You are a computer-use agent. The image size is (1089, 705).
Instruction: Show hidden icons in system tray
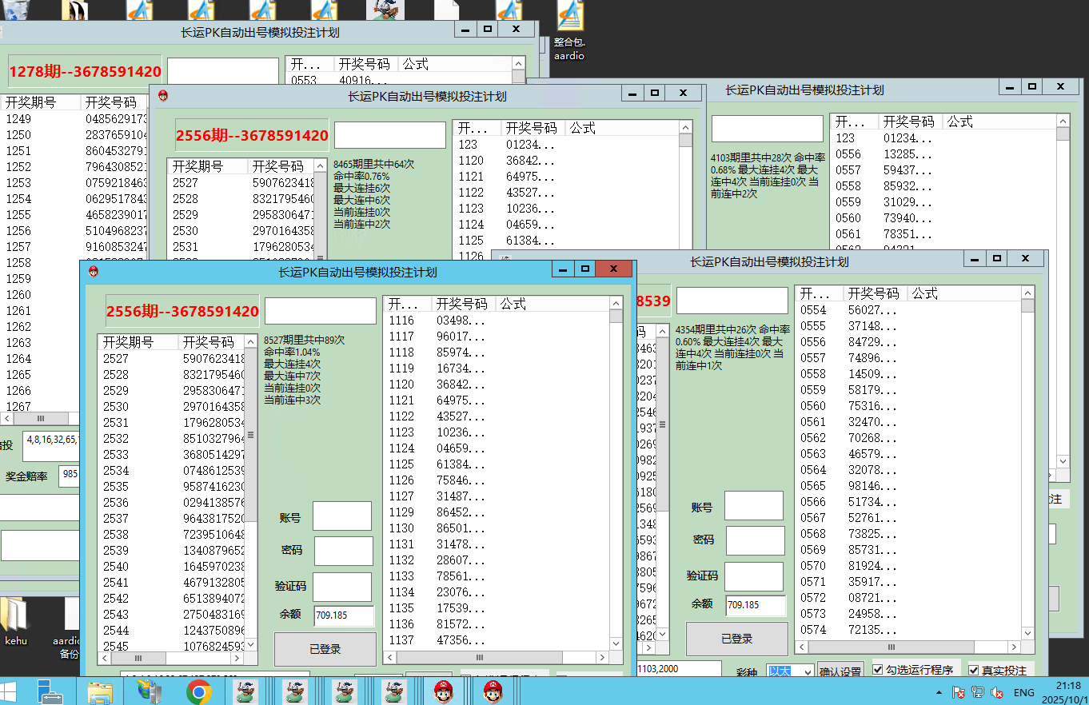939,693
